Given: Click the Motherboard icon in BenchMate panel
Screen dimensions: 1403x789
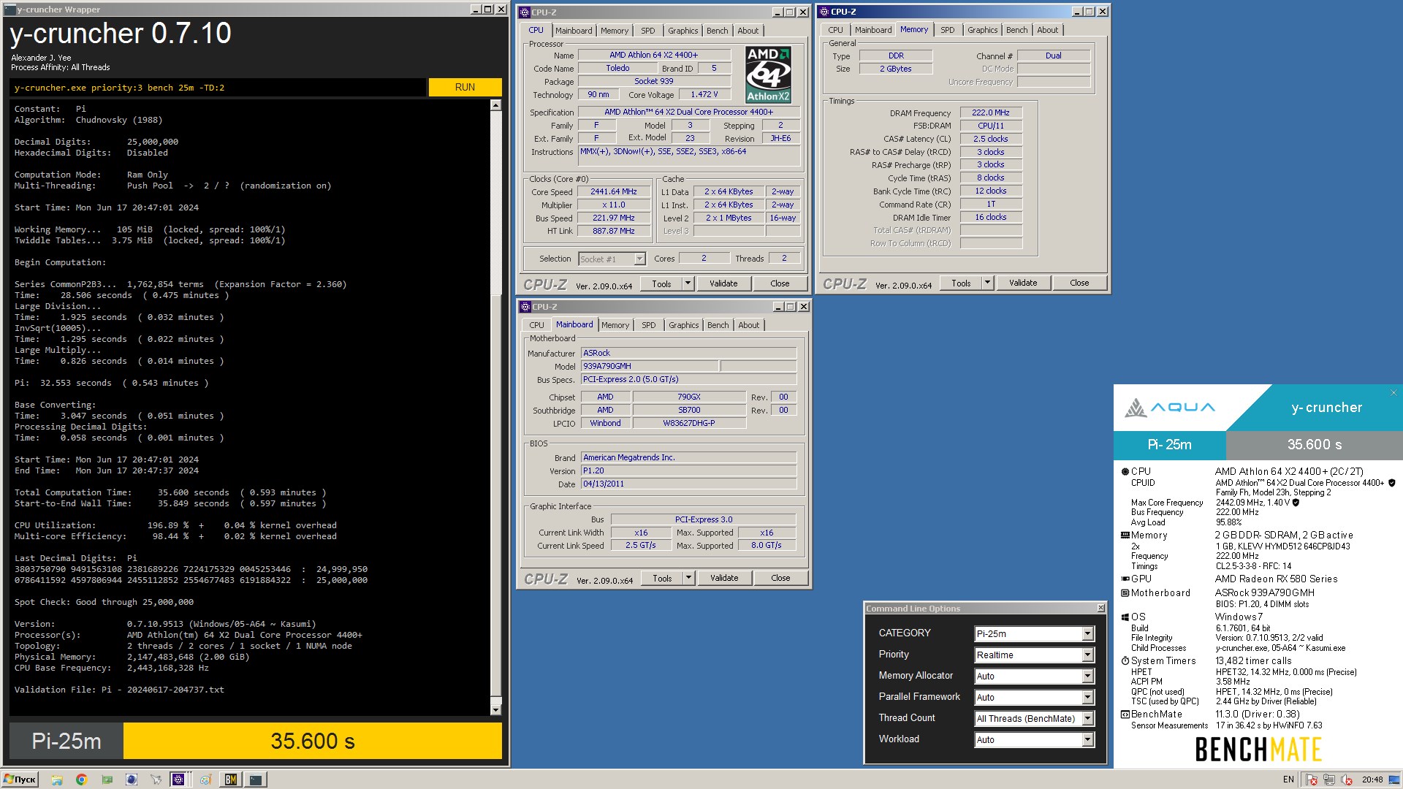Looking at the screenshot, I should (x=1125, y=593).
